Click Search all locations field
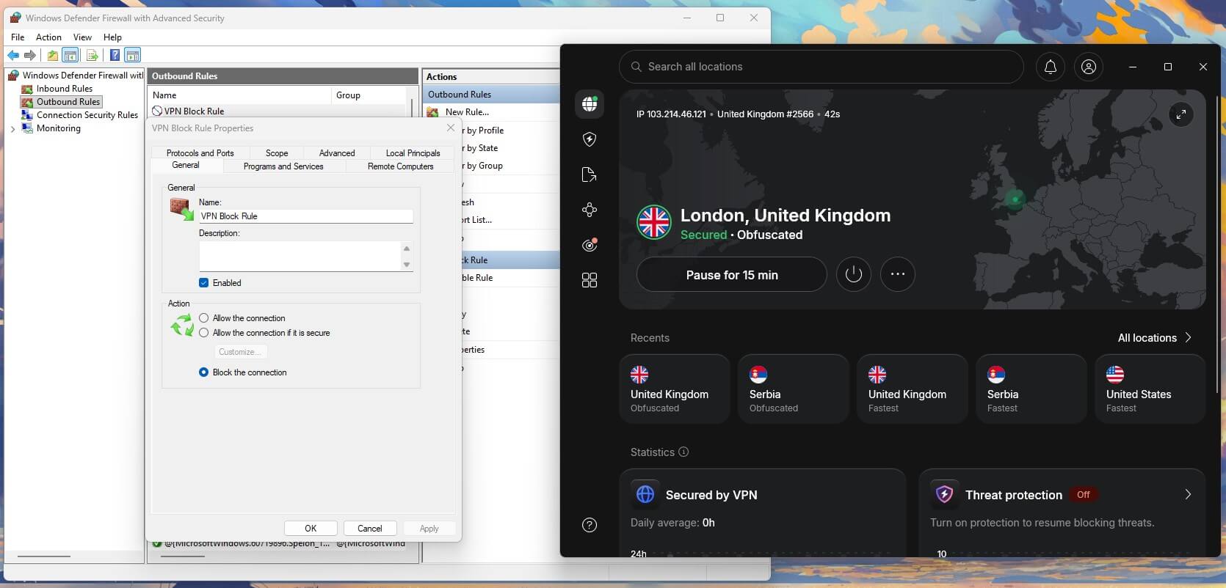Image resolution: width=1226 pixels, height=588 pixels. 821,67
